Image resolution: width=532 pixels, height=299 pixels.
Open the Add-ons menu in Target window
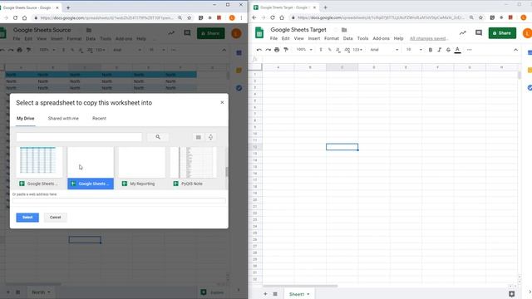(381, 39)
